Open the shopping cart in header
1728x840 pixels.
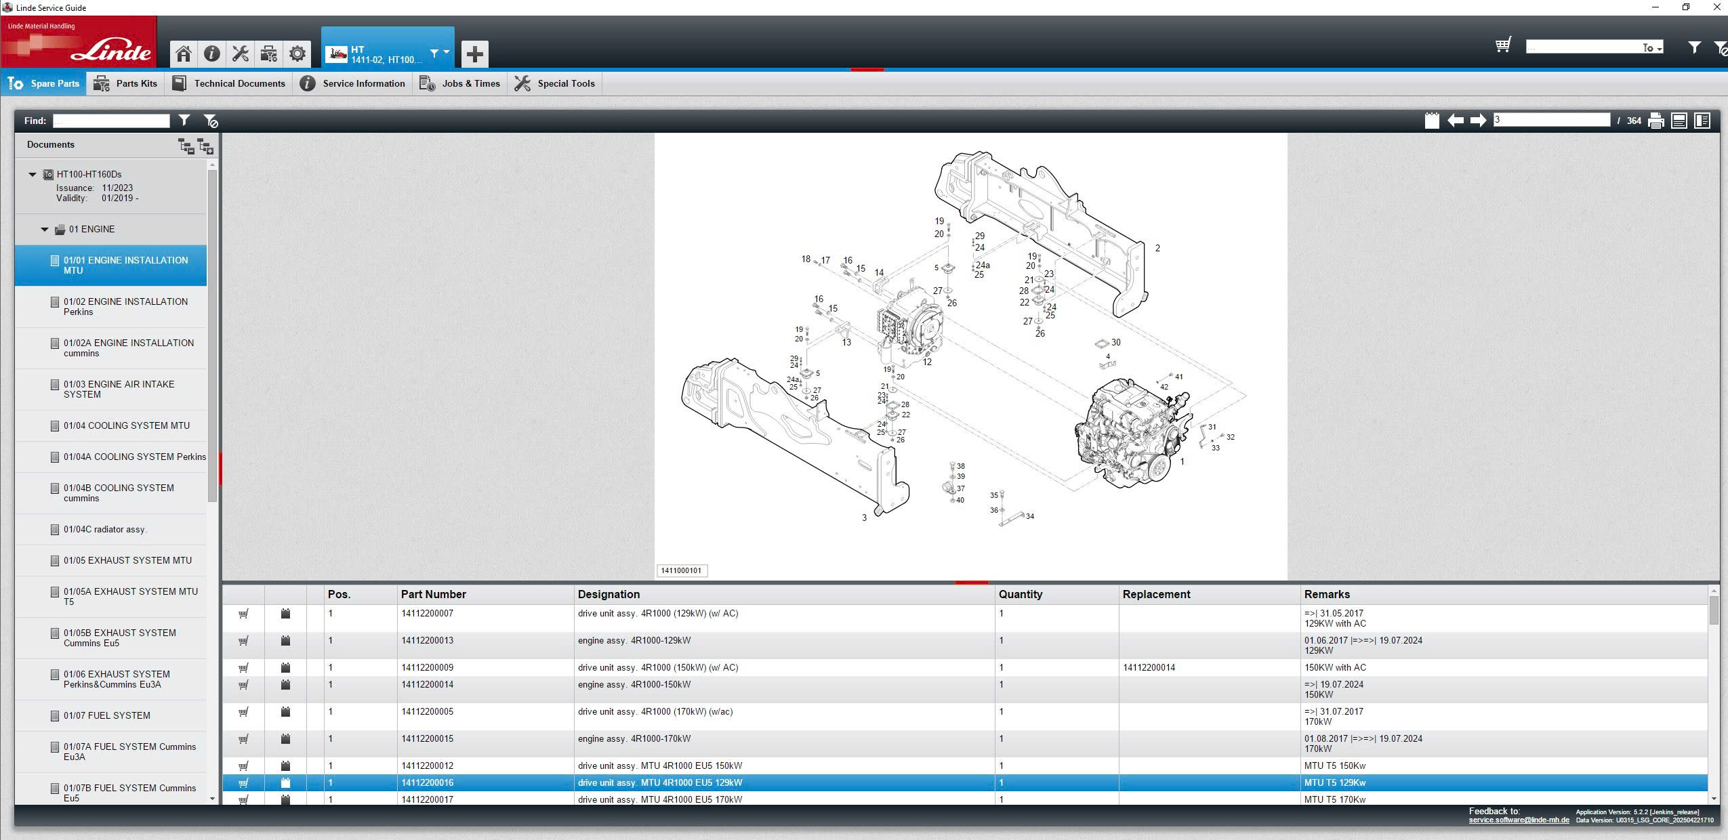1502,45
